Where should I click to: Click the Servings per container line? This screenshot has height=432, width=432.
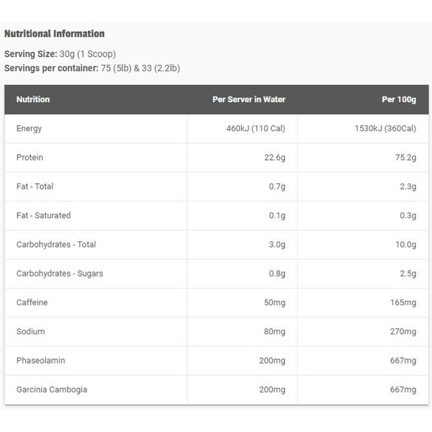(x=92, y=68)
